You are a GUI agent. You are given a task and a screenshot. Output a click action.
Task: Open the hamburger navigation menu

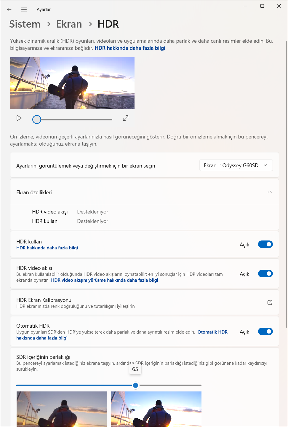[24, 9]
